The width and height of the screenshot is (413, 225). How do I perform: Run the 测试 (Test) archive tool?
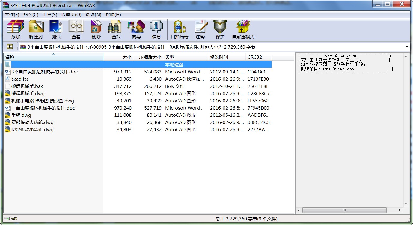point(56,30)
